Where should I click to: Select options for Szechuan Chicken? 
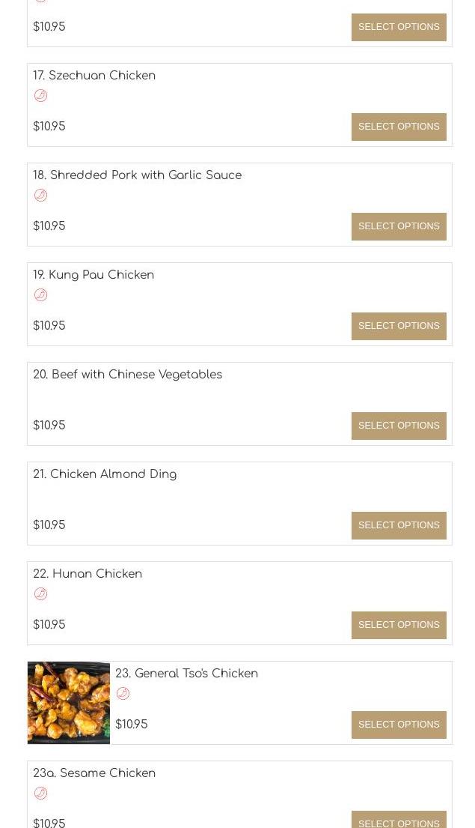(x=399, y=127)
